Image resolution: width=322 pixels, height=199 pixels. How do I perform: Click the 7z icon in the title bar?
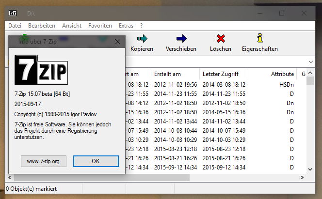13,13
